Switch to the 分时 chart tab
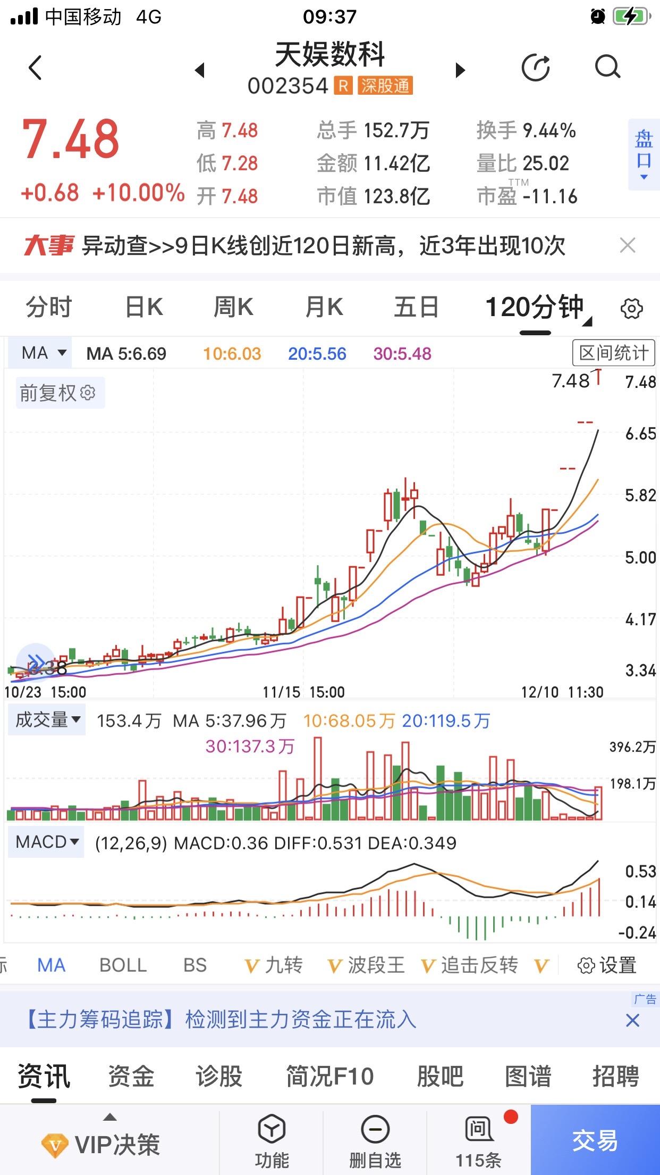Image resolution: width=660 pixels, height=1175 pixels. pyautogui.click(x=49, y=308)
